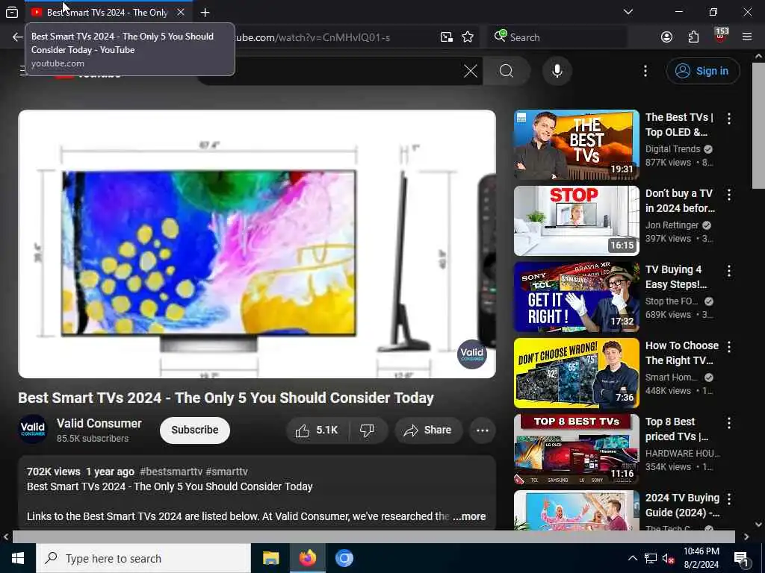Click the Type here to search box
The width and height of the screenshot is (765, 573).
point(143,558)
